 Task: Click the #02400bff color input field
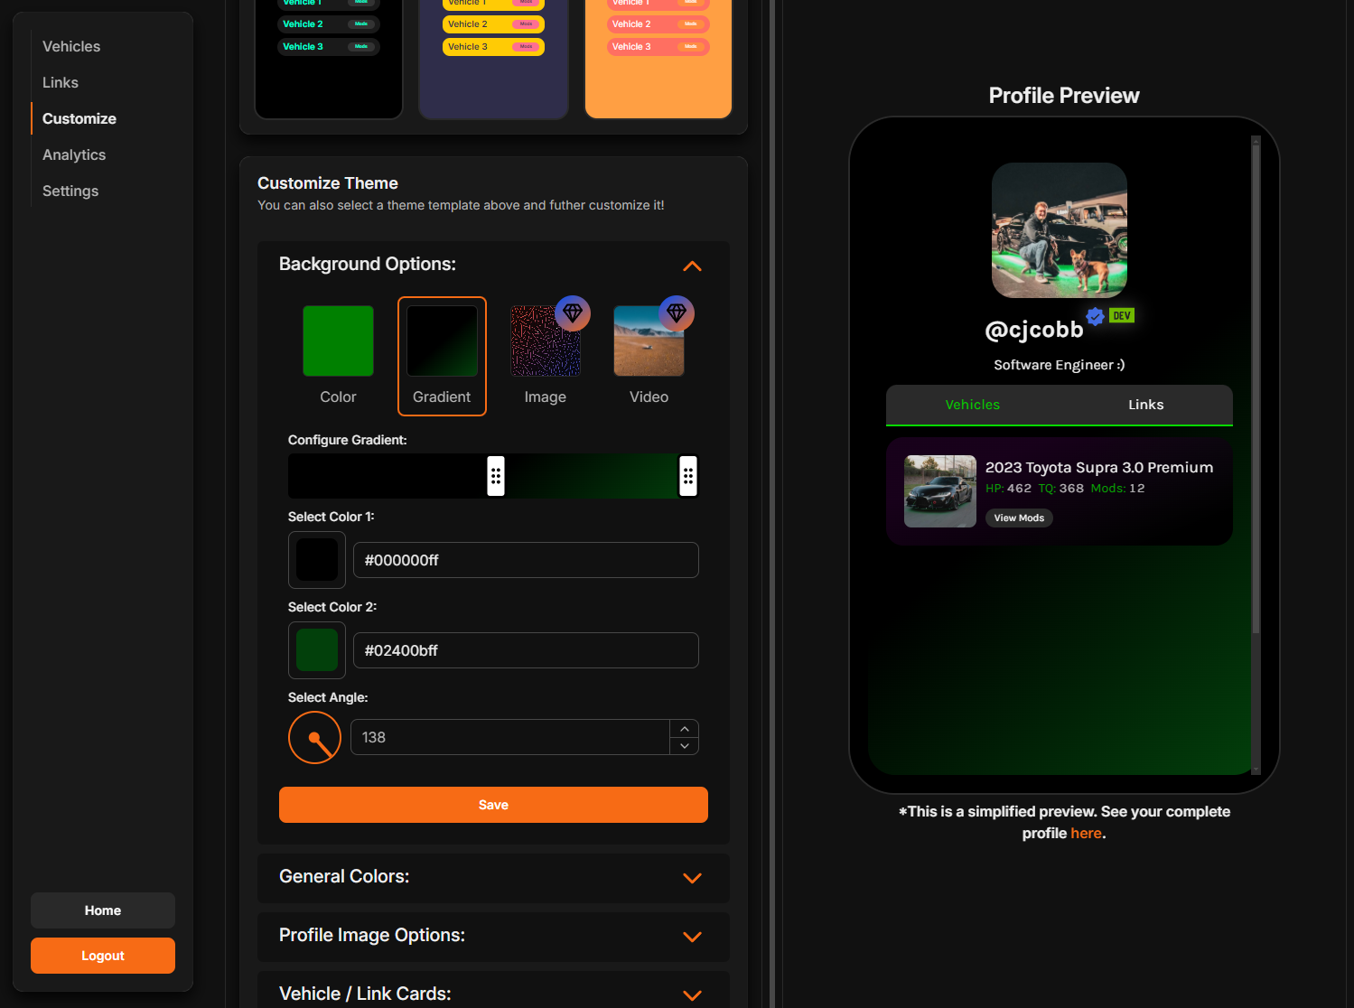click(526, 650)
